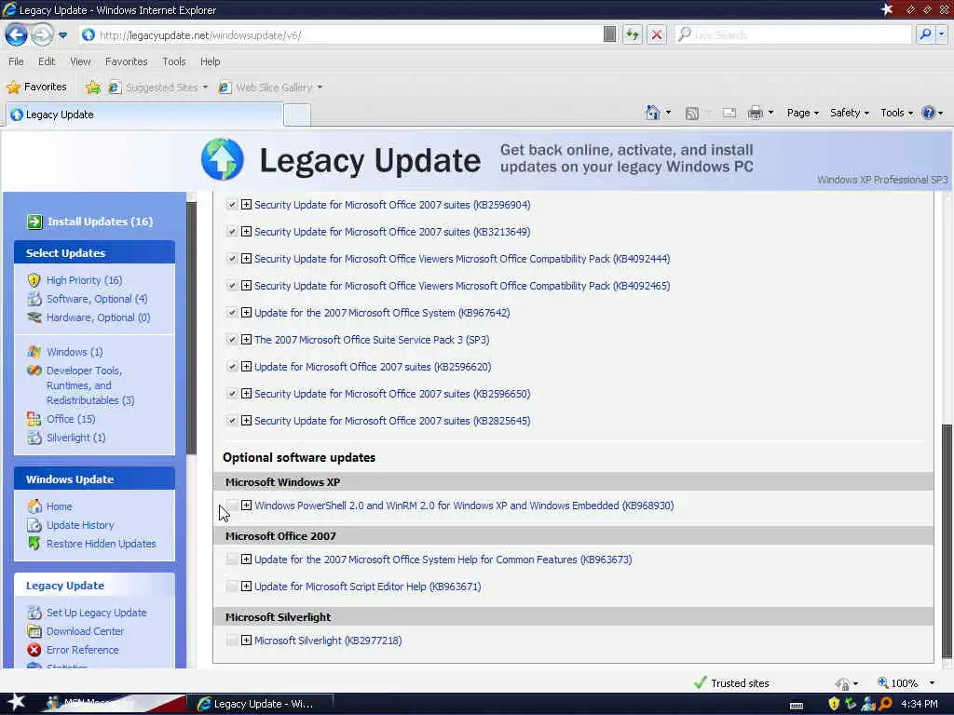Expand details for Update KB2596620
Screen dimensions: 954x715
246,366
